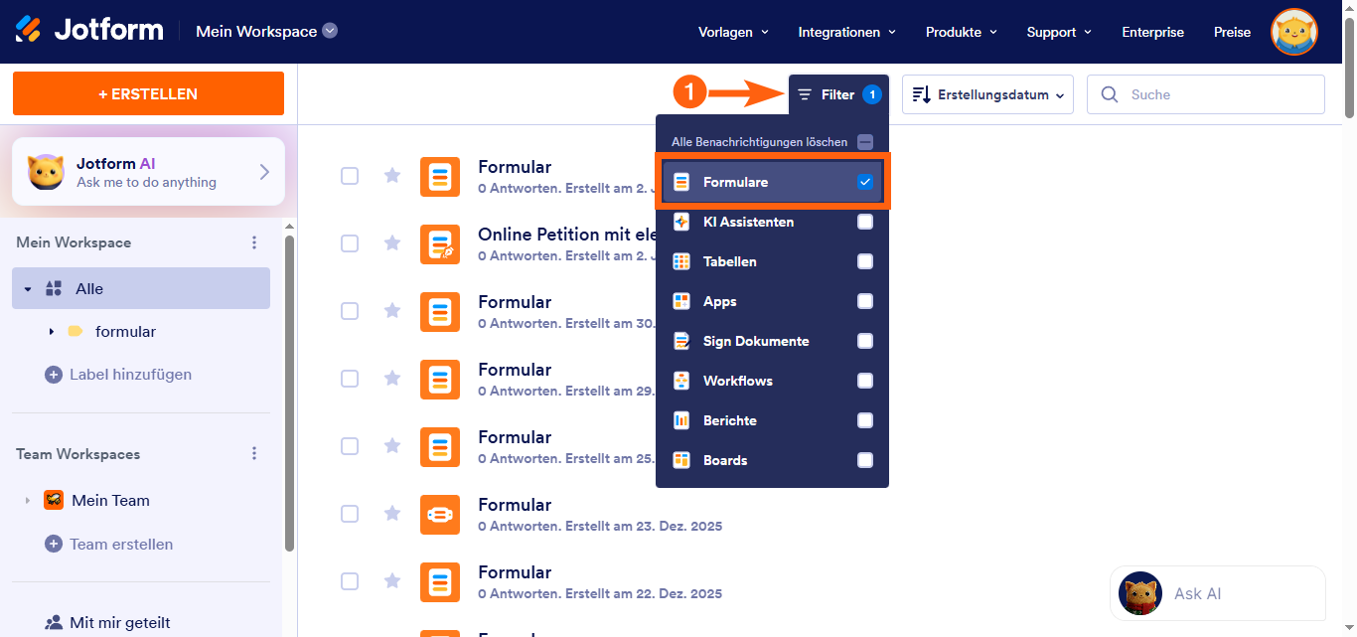The height and width of the screenshot is (637, 1357).
Task: Expand the Mein Team workspace
Action: tap(28, 500)
